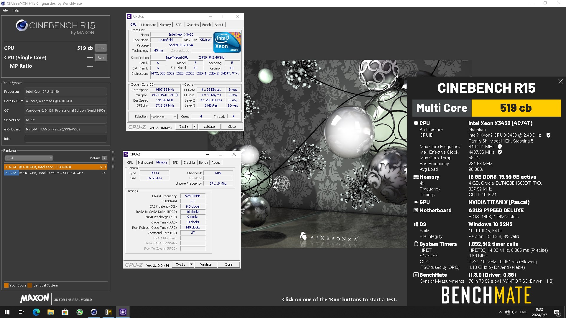
Task: Run the multi-core CPU test
Action: [x=101, y=48]
